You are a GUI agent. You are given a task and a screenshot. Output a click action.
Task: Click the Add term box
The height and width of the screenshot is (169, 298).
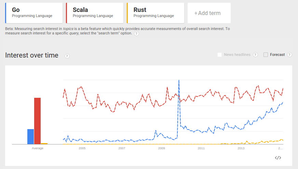click(x=209, y=13)
